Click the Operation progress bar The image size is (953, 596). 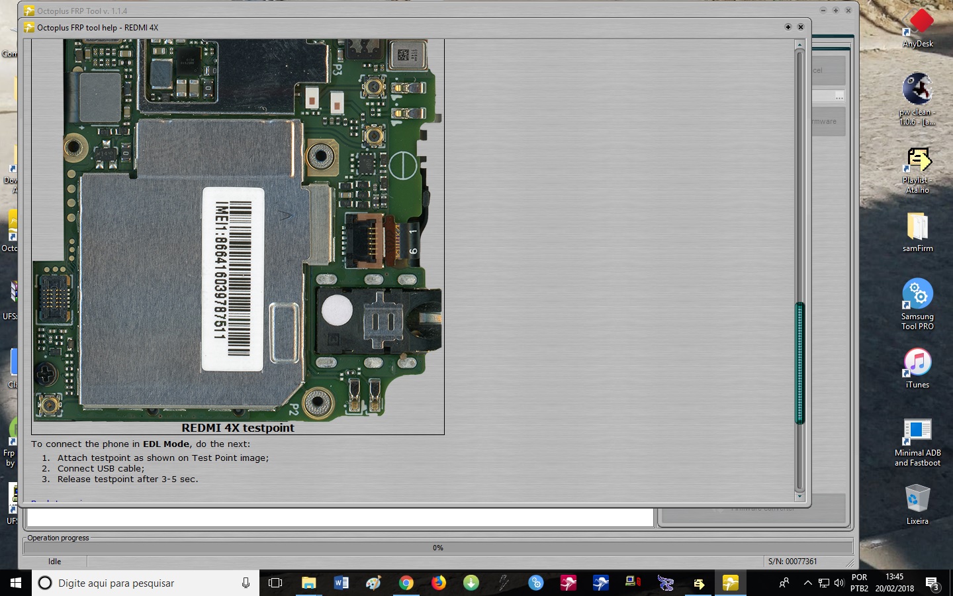tap(438, 548)
